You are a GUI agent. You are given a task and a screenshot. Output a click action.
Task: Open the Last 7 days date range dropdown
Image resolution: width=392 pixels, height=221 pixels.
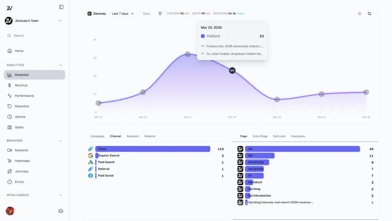point(123,14)
